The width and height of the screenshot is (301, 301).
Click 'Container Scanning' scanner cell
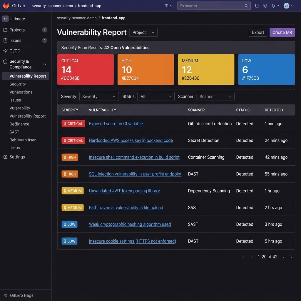pos(206,157)
